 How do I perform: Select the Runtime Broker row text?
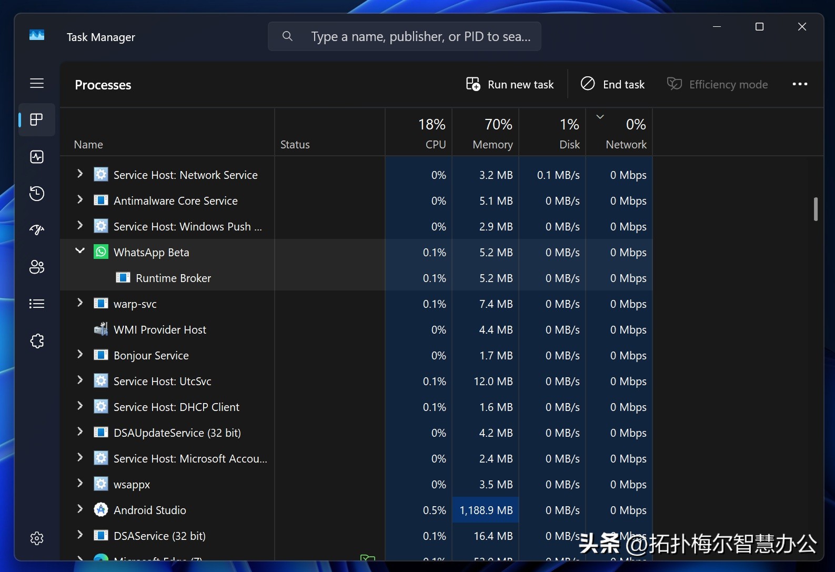(x=174, y=278)
